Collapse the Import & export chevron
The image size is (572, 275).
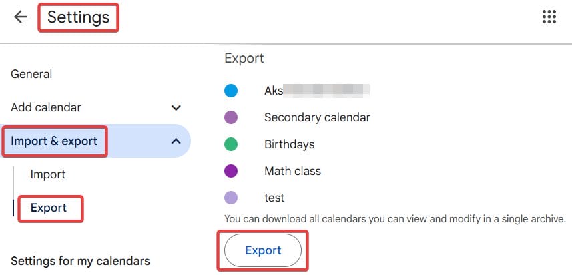[x=176, y=141]
